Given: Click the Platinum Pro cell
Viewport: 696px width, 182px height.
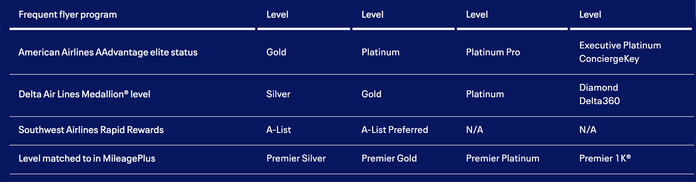Looking at the screenshot, I should [493, 53].
